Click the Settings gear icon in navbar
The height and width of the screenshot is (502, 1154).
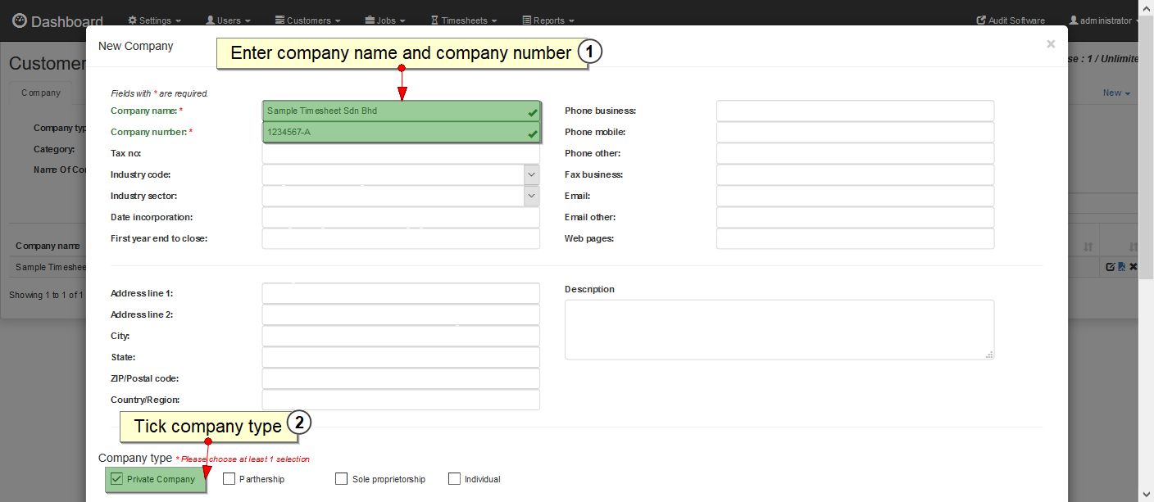(133, 20)
